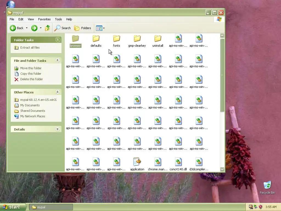Image resolution: width=281 pixels, height=211 pixels.
Task: Collapse the Other Places panel
Action: [58, 92]
